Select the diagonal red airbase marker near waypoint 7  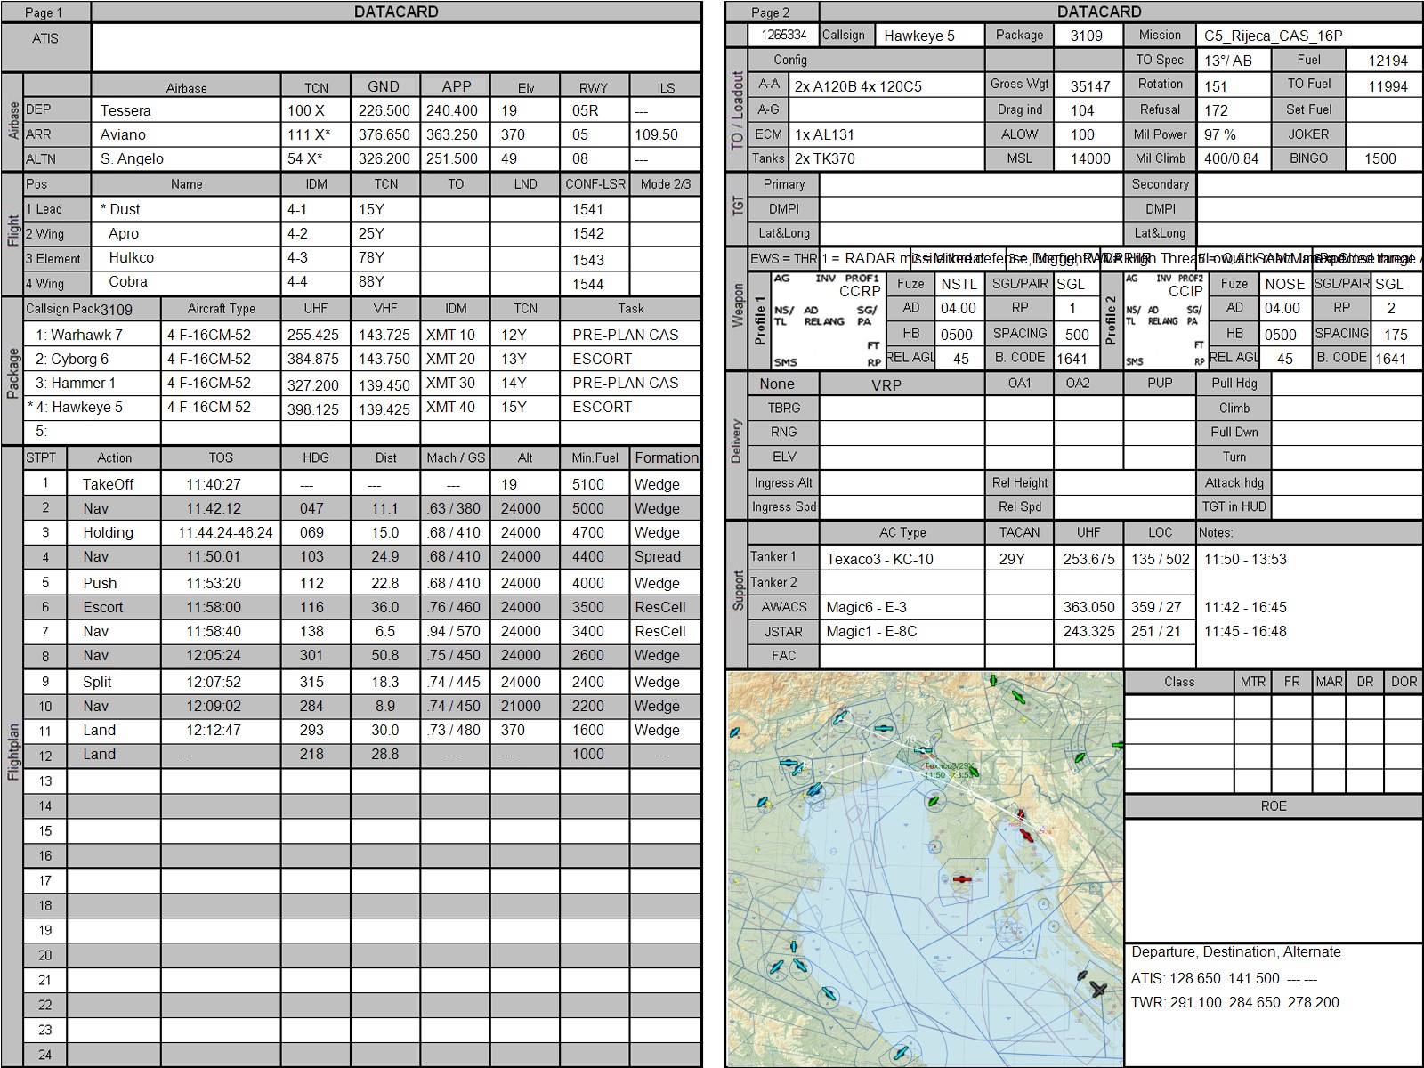[1026, 836]
